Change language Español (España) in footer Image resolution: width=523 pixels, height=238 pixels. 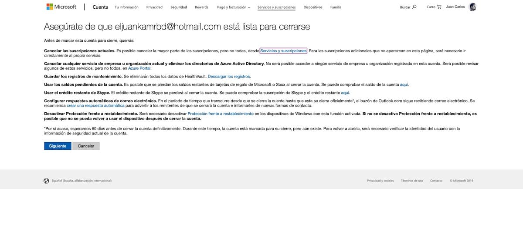pos(82,181)
